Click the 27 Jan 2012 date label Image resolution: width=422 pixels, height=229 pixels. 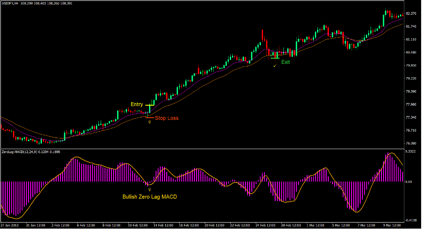click(10, 226)
